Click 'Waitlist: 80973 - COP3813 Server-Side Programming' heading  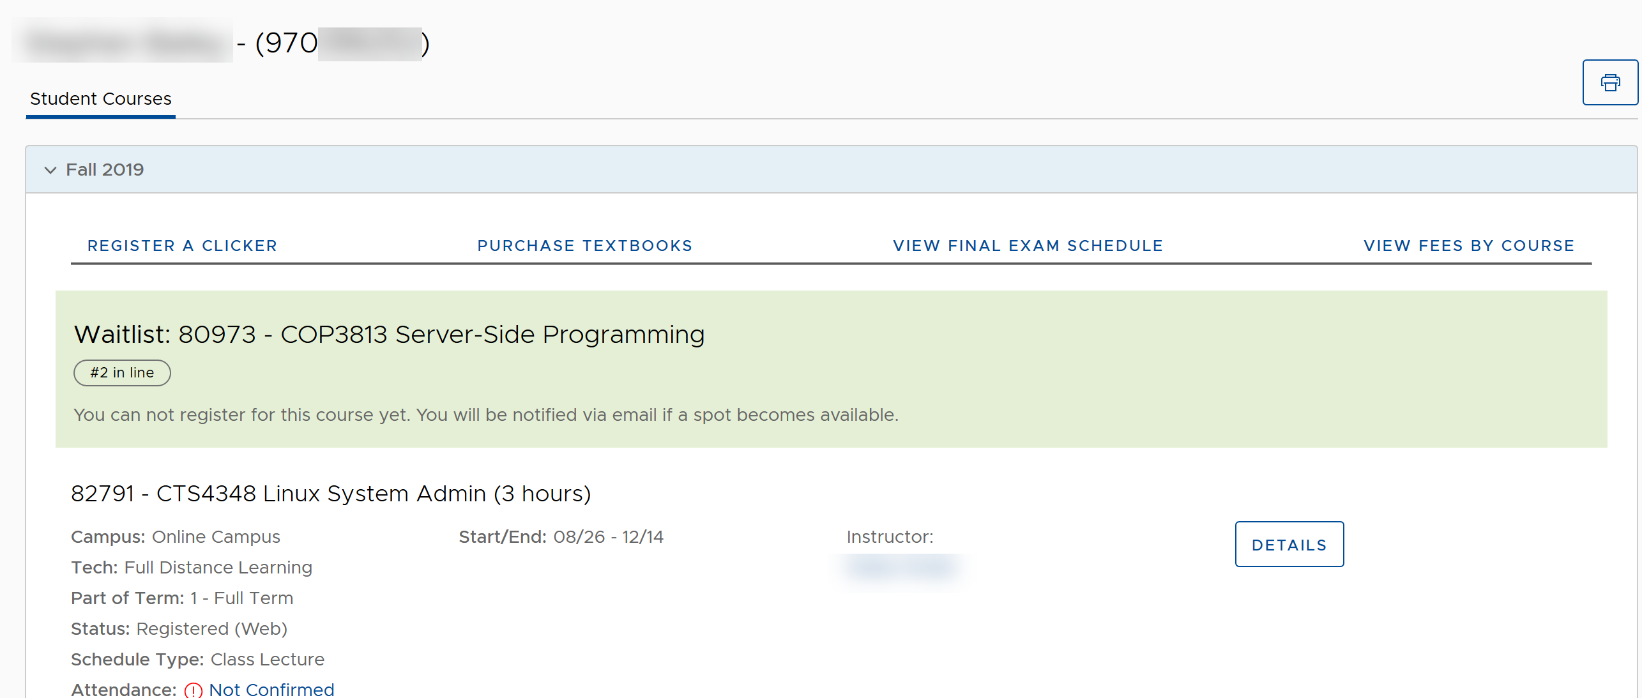(389, 335)
